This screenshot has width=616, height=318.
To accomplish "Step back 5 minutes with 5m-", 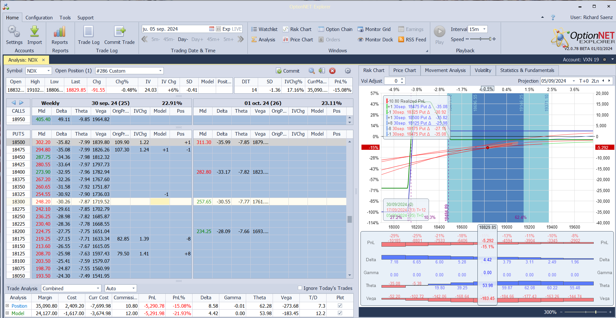I will [156, 39].
